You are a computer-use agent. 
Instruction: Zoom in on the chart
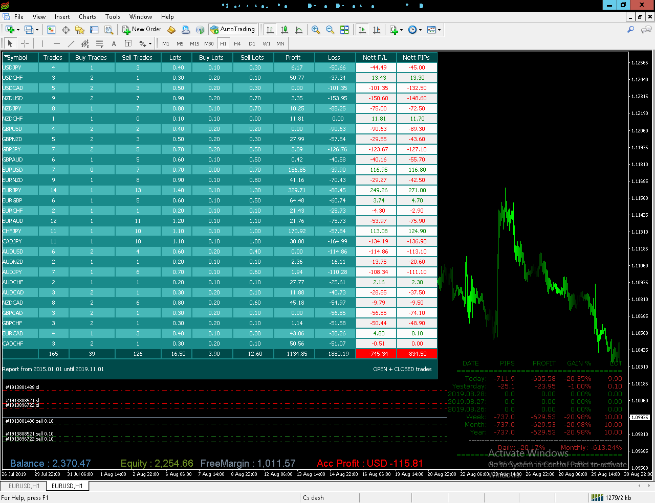coord(316,30)
